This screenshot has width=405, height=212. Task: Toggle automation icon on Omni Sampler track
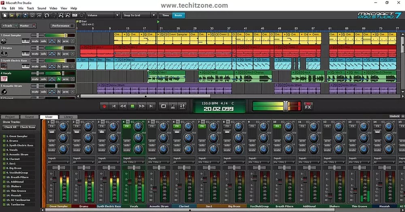click(52, 41)
